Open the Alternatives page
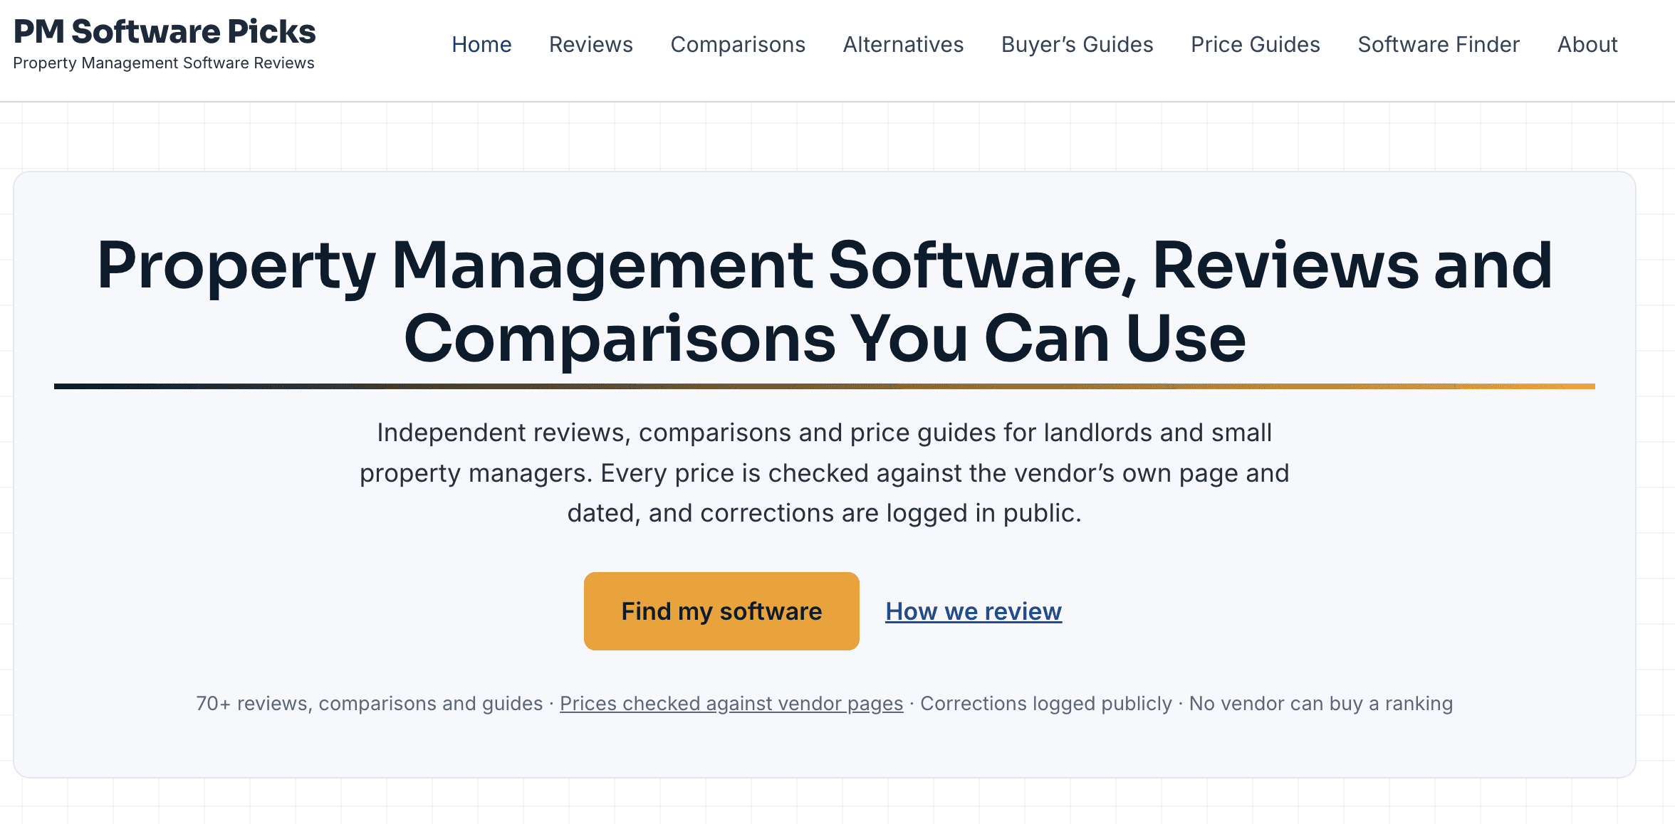Viewport: 1675px width, 824px height. tap(903, 44)
